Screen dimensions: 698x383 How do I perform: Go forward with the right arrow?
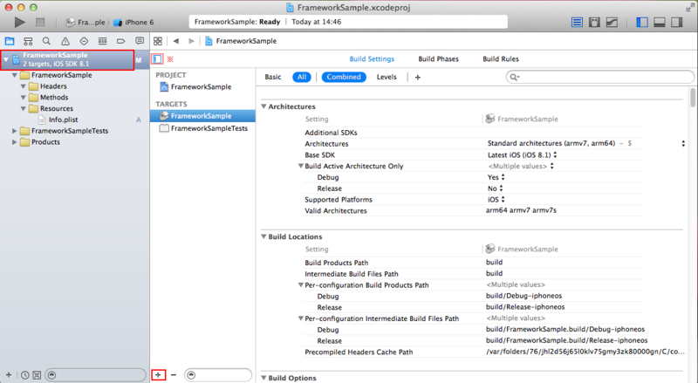point(191,41)
